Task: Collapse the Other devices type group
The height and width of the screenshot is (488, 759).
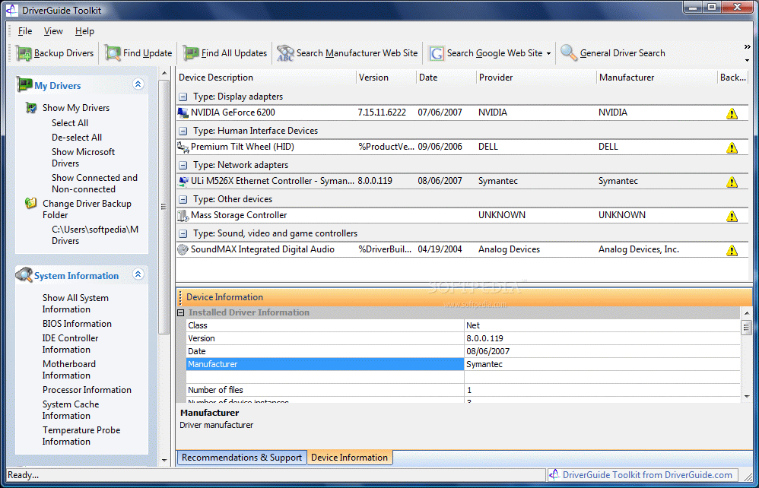Action: 183,199
